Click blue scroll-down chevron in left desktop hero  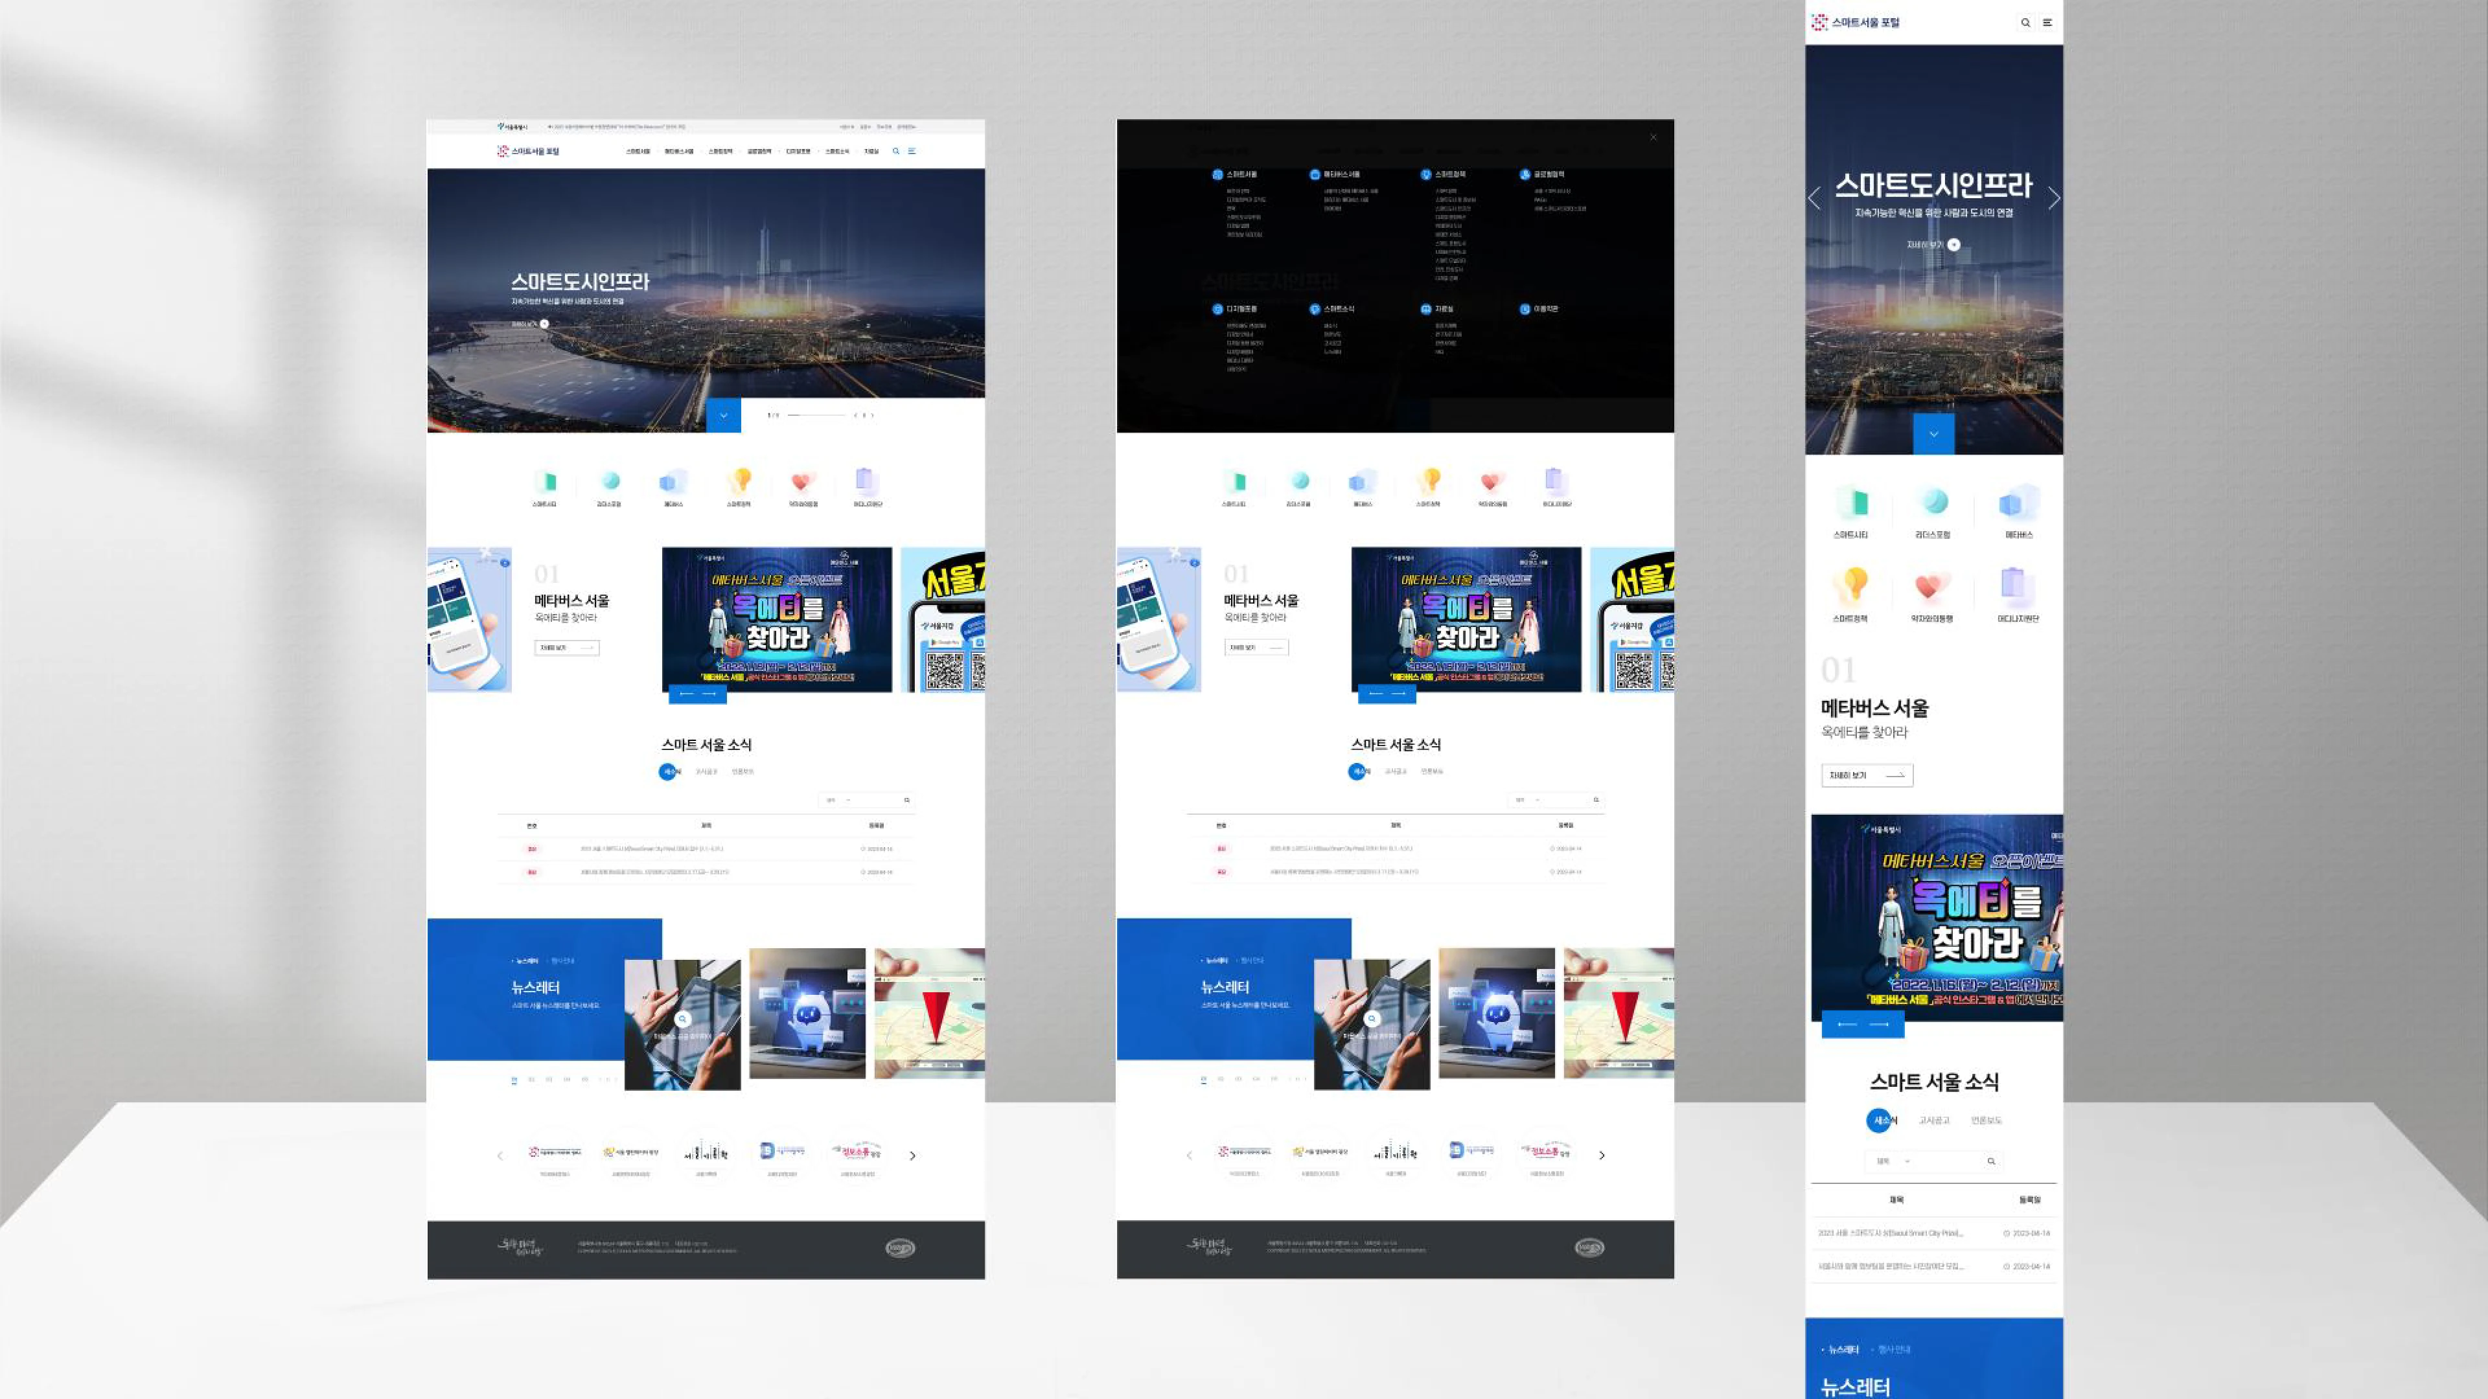(724, 415)
